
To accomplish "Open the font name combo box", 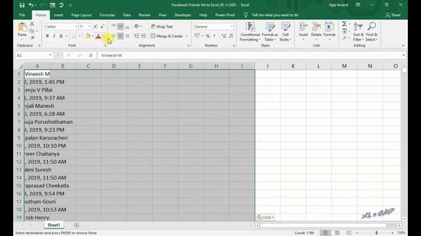I will pos(61,26).
